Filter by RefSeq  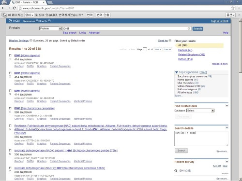point(185,59)
